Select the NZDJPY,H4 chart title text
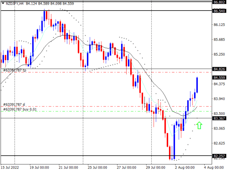 coord(15,4)
